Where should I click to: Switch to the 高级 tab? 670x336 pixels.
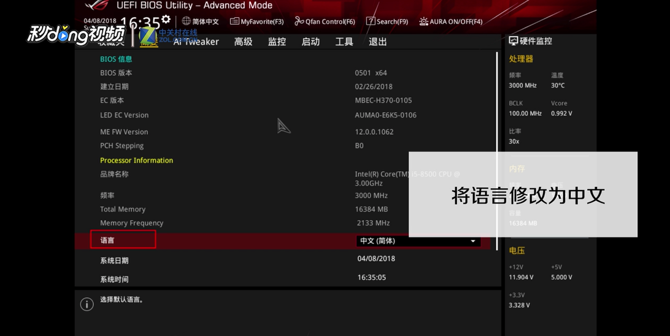[x=243, y=42]
